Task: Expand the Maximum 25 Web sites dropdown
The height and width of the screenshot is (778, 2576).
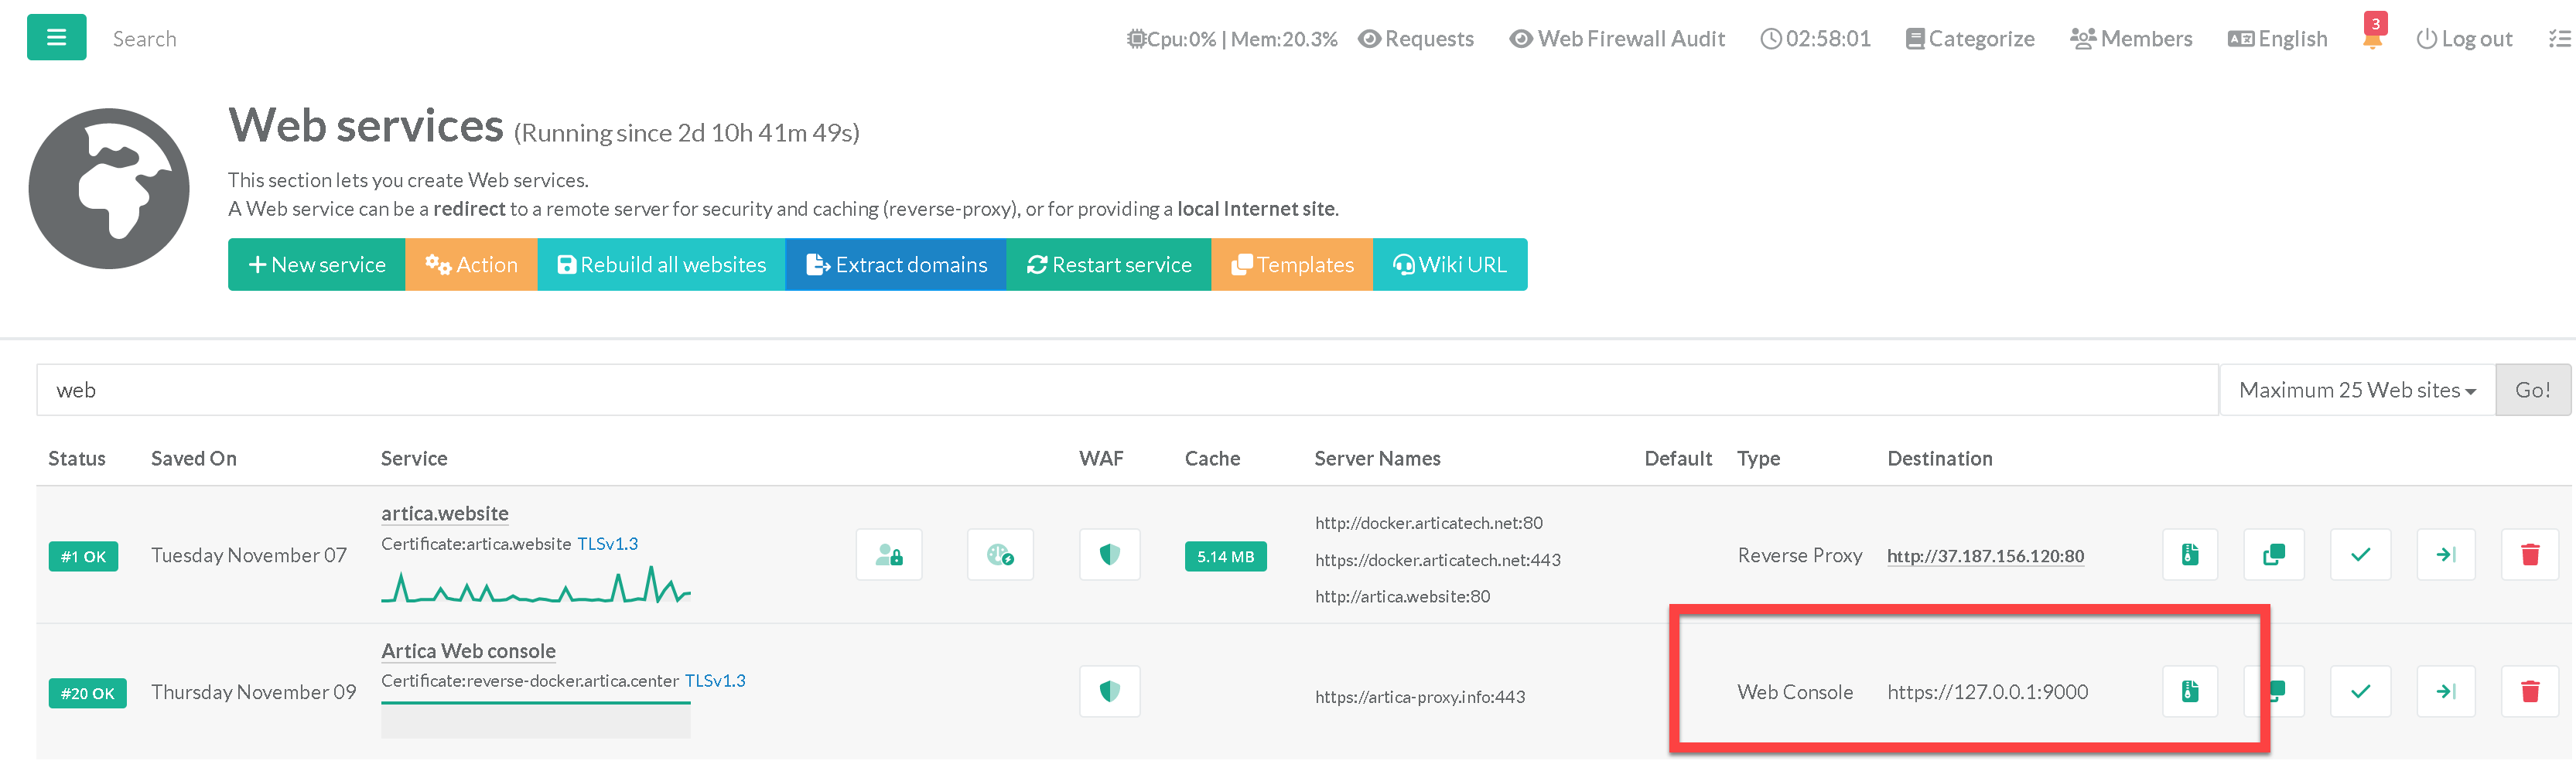Action: click(x=2356, y=390)
